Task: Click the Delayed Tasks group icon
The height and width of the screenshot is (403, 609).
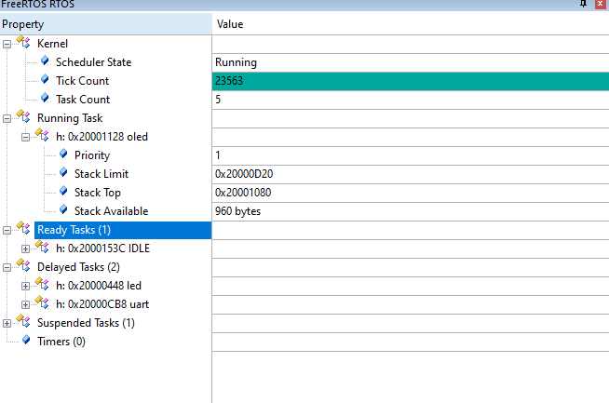Action: (x=23, y=265)
